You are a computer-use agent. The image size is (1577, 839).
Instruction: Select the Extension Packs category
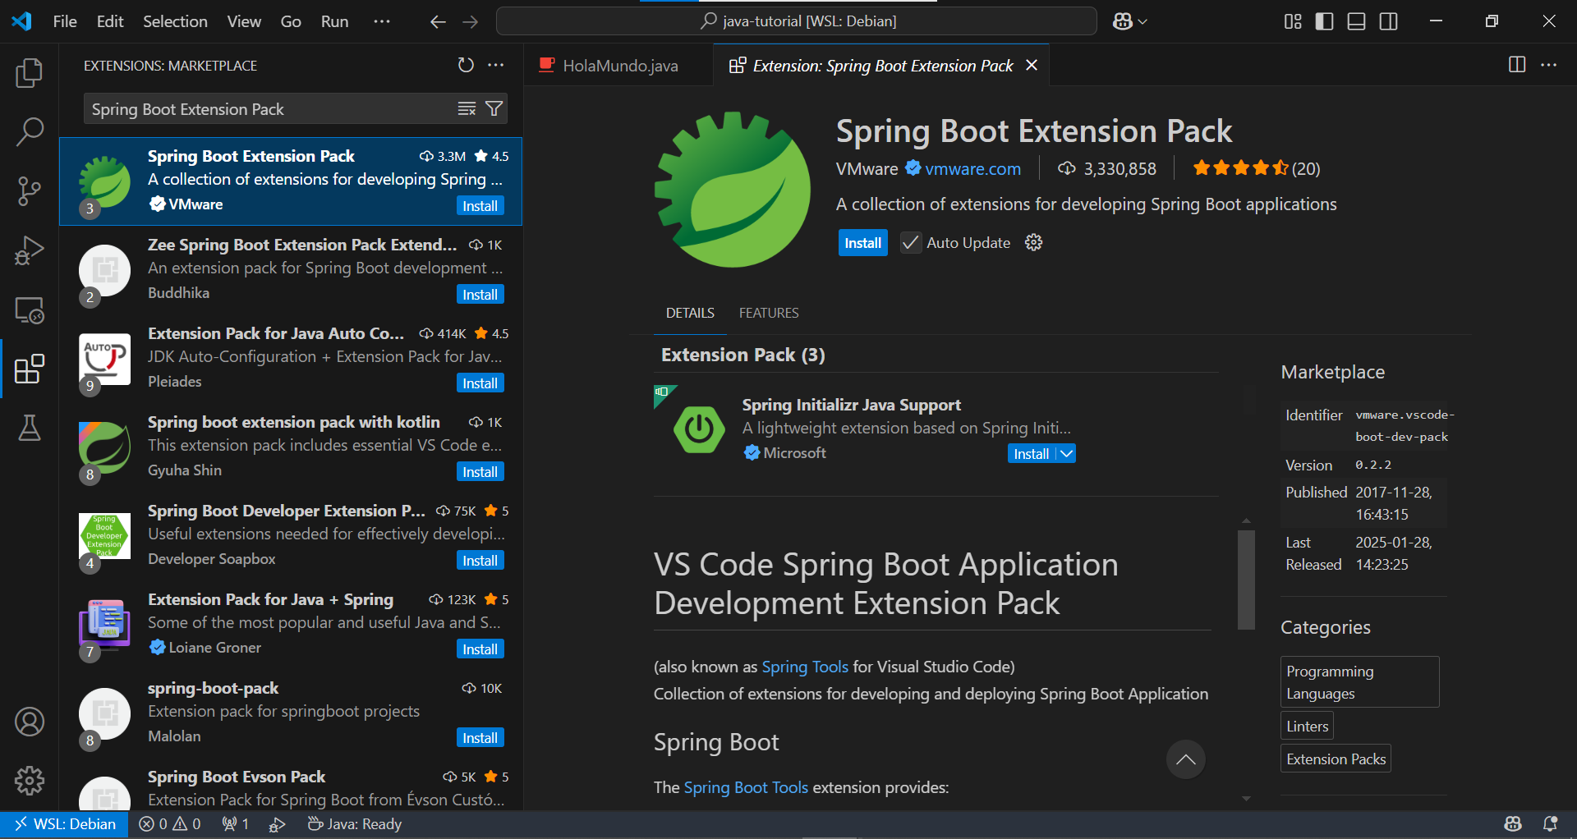pos(1336,759)
